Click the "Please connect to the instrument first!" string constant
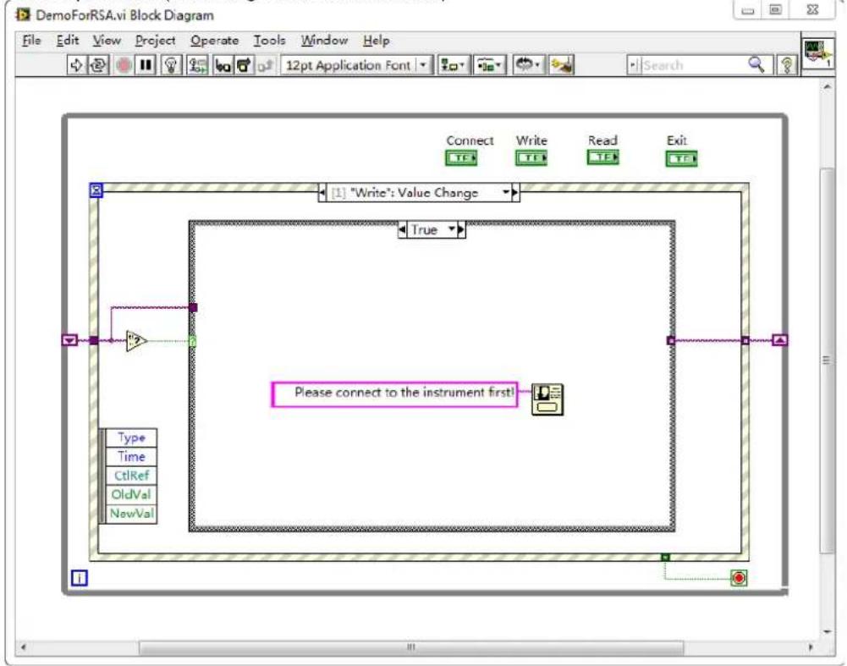 [x=394, y=394]
